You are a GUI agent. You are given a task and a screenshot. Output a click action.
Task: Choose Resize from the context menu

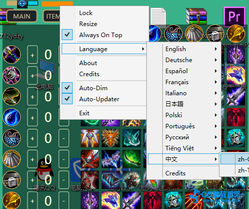click(104, 24)
